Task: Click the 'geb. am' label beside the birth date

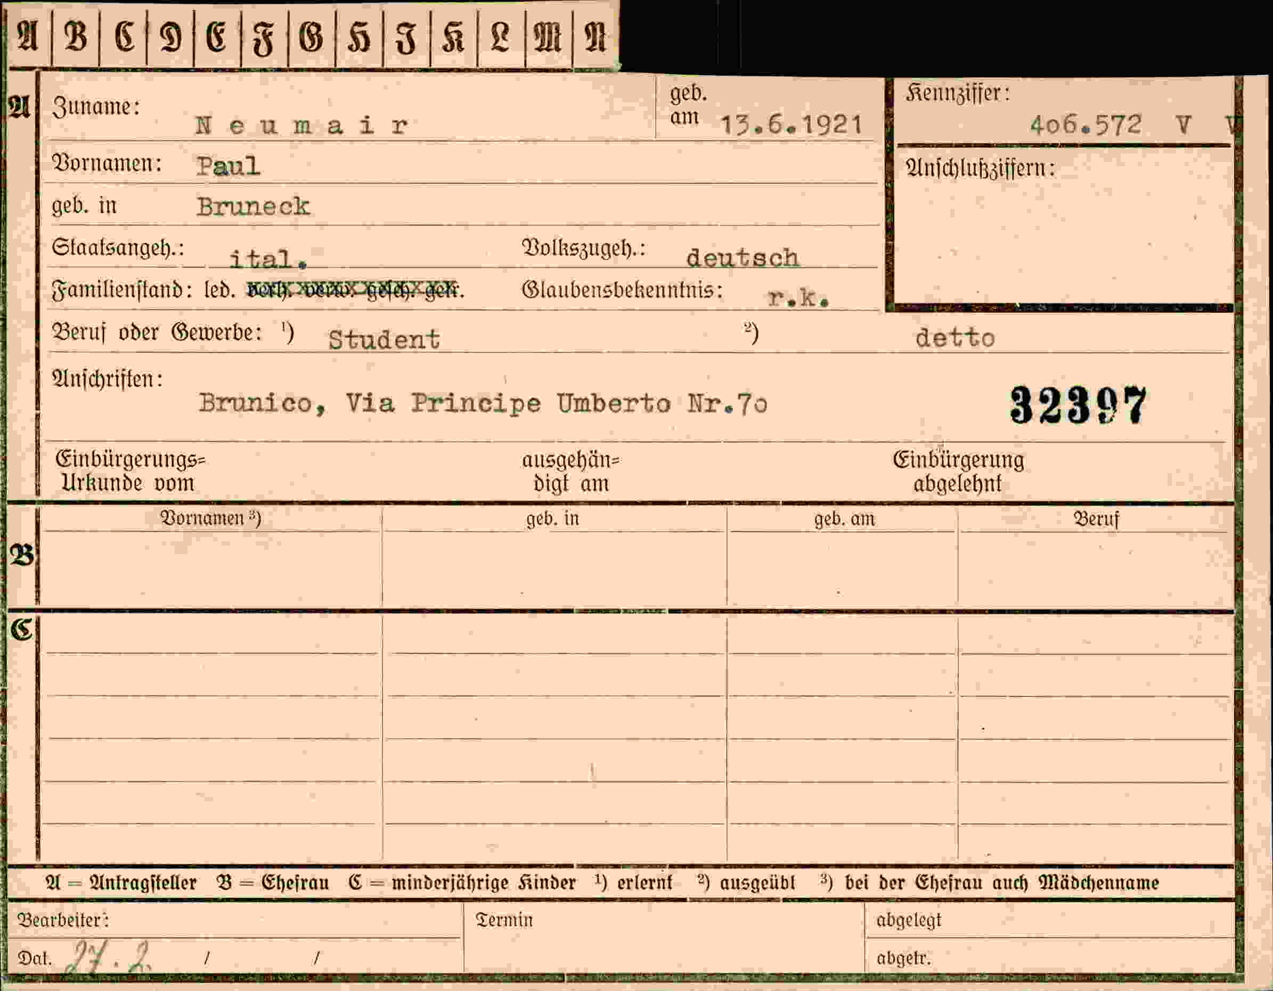Action: [x=688, y=105]
